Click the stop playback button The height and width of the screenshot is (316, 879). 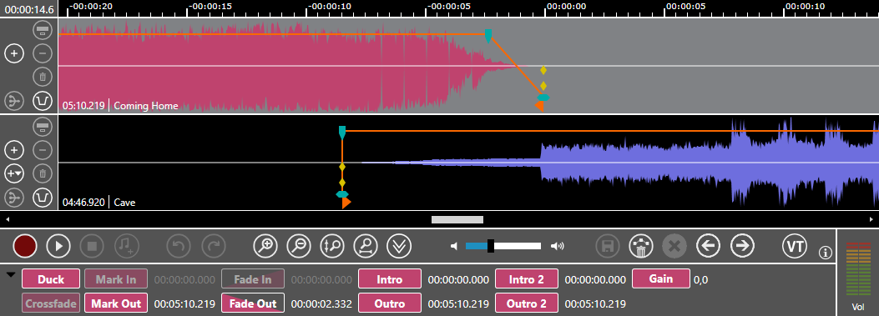[x=93, y=246]
